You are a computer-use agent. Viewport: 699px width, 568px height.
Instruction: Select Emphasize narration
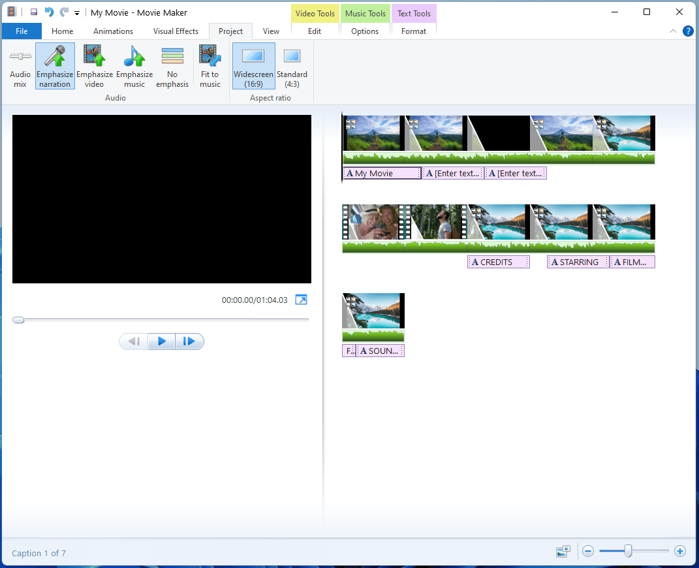point(55,66)
